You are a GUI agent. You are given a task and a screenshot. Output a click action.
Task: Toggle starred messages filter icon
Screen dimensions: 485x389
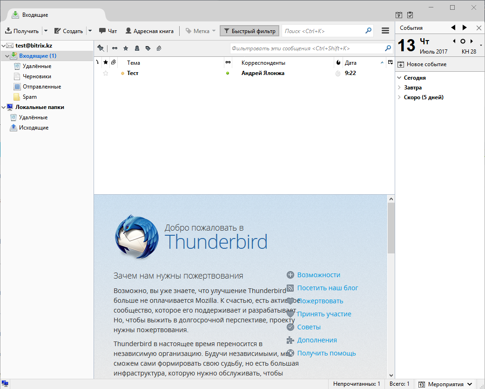(x=126, y=48)
